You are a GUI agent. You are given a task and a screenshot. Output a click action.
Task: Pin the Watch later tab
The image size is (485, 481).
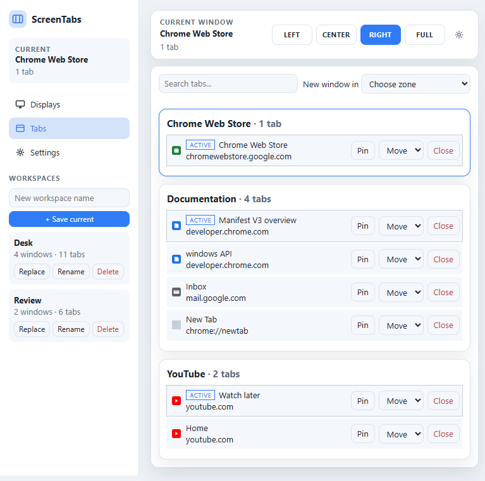(363, 401)
